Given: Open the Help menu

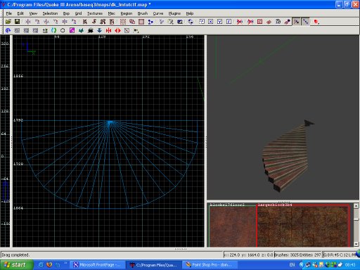Looking at the screenshot, I should [x=190, y=13].
